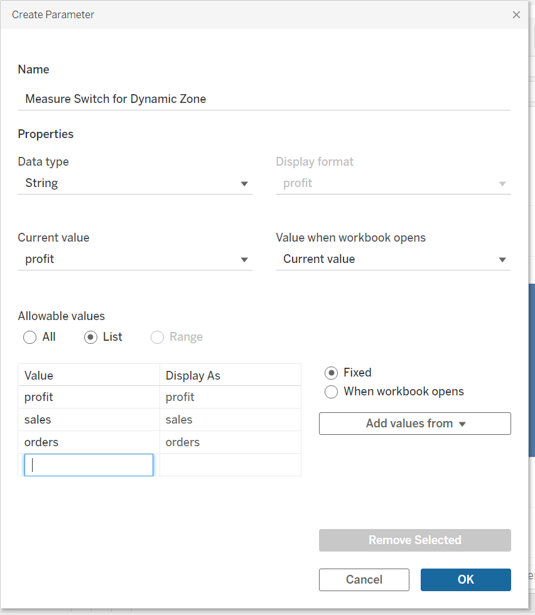Close the Create Parameter dialog

(x=516, y=14)
